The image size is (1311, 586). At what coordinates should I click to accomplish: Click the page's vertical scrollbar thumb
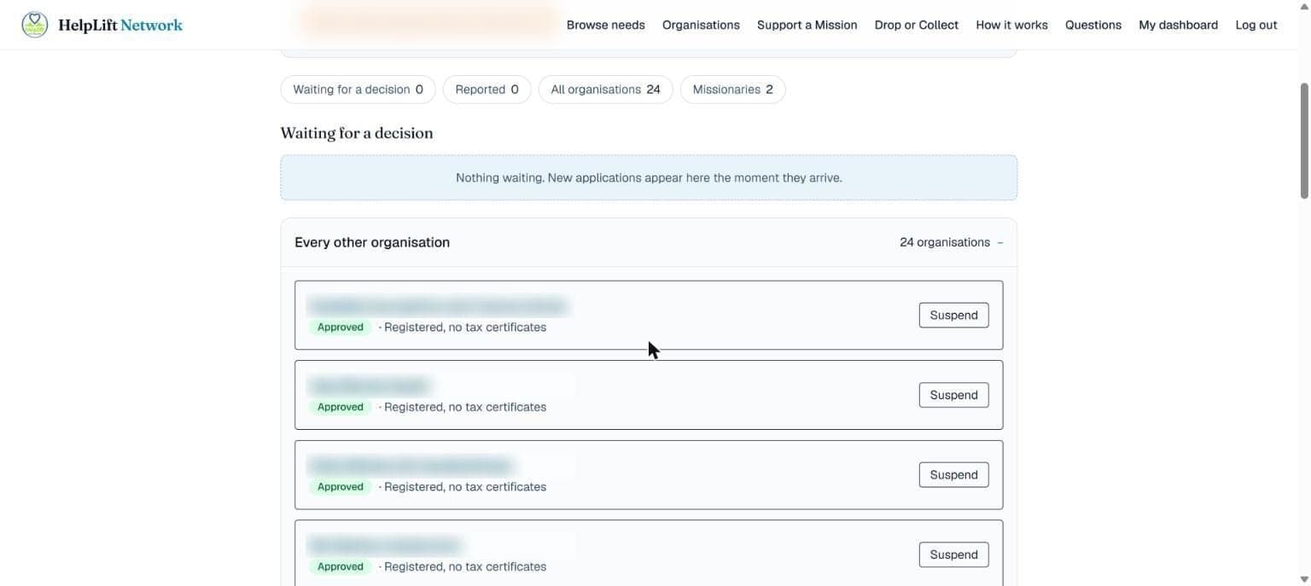click(1304, 141)
